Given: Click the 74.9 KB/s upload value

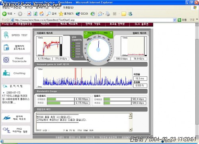Looking at the screenshot, I should pyautogui.click(x=139, y=58).
